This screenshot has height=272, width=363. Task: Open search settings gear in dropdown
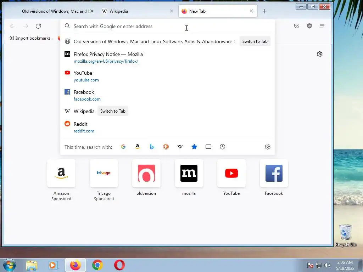tap(268, 147)
